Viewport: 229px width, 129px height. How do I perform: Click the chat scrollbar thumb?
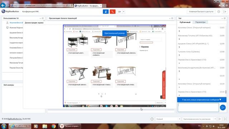[226, 92]
